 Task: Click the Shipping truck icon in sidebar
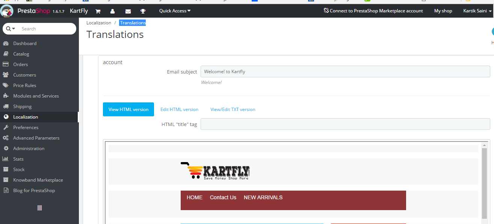6,107
